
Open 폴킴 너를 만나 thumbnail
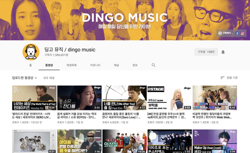[124, 98]
